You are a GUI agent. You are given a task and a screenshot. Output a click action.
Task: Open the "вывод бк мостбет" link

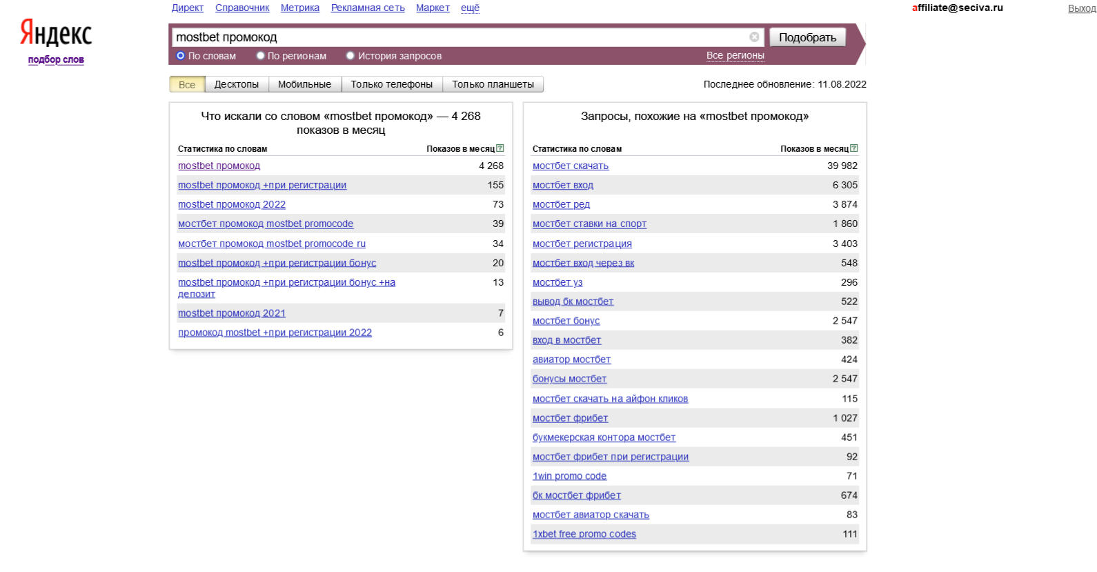pos(573,302)
